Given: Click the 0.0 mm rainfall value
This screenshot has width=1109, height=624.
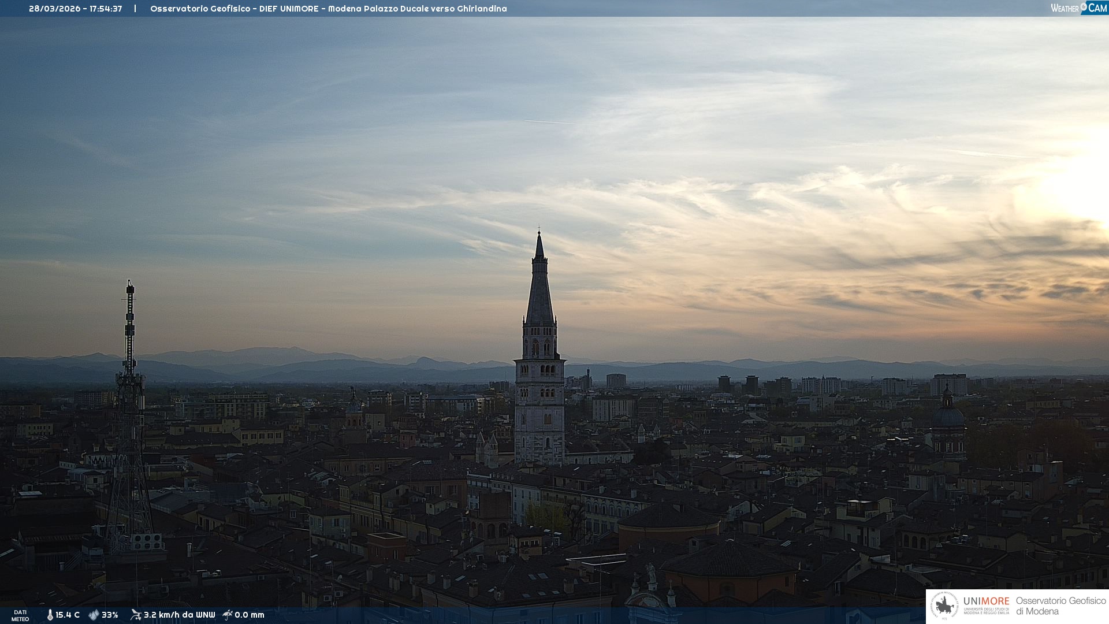Looking at the screenshot, I should point(250,615).
